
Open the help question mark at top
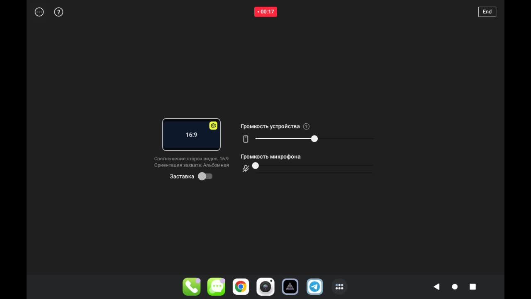coord(58,12)
